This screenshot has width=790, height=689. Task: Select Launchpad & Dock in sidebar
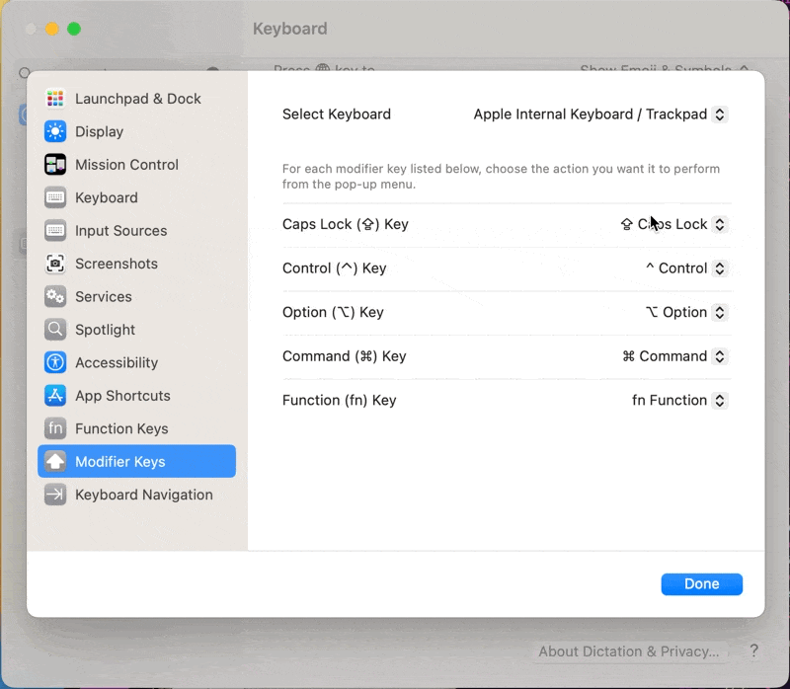pos(138,99)
